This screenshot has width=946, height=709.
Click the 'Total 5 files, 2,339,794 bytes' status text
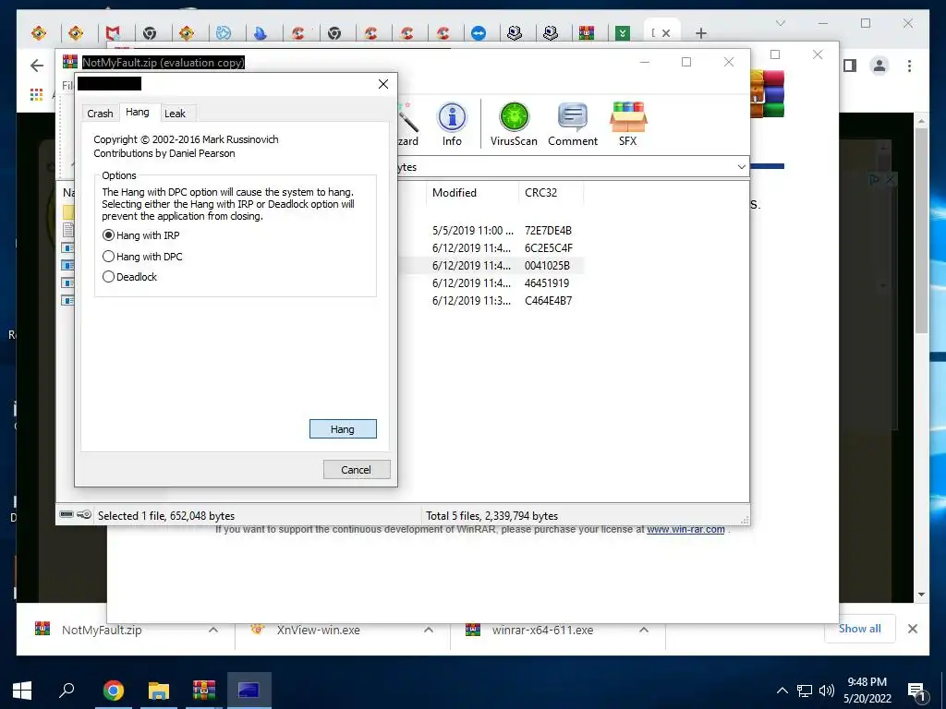click(x=491, y=515)
